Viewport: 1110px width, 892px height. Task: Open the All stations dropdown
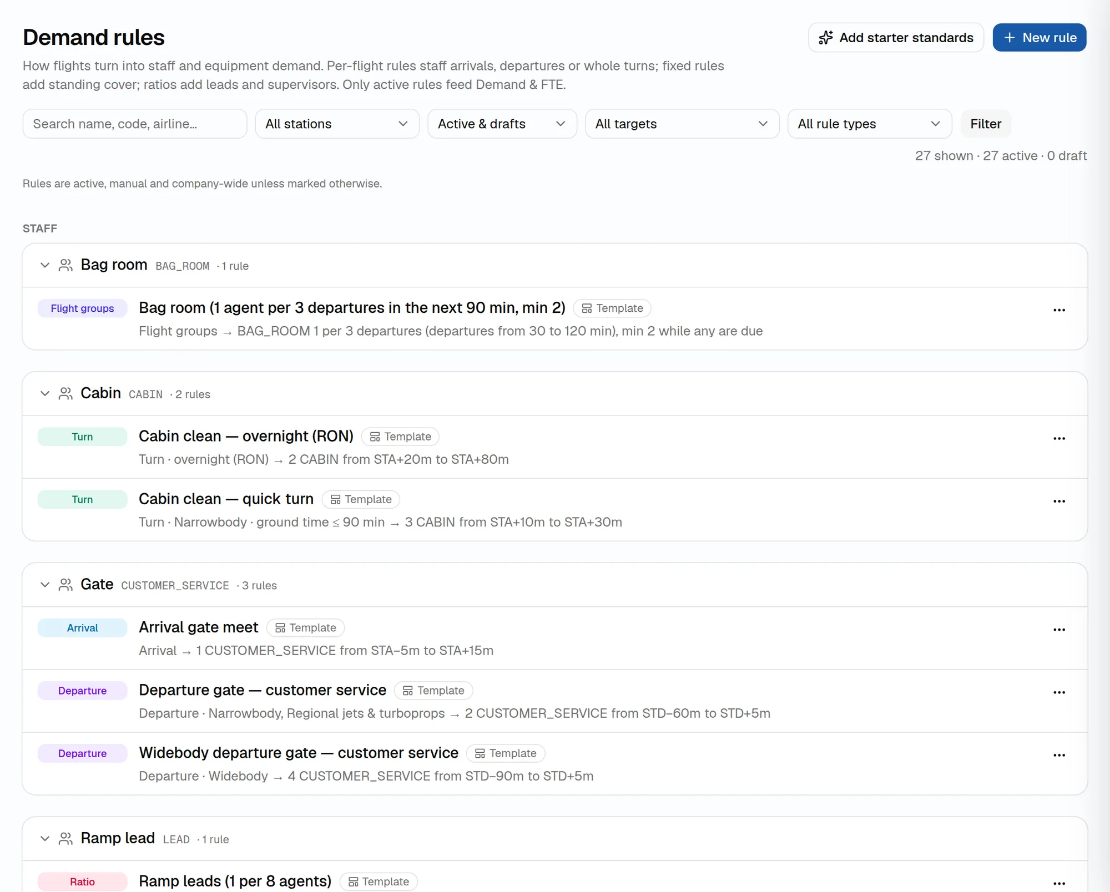pos(337,124)
